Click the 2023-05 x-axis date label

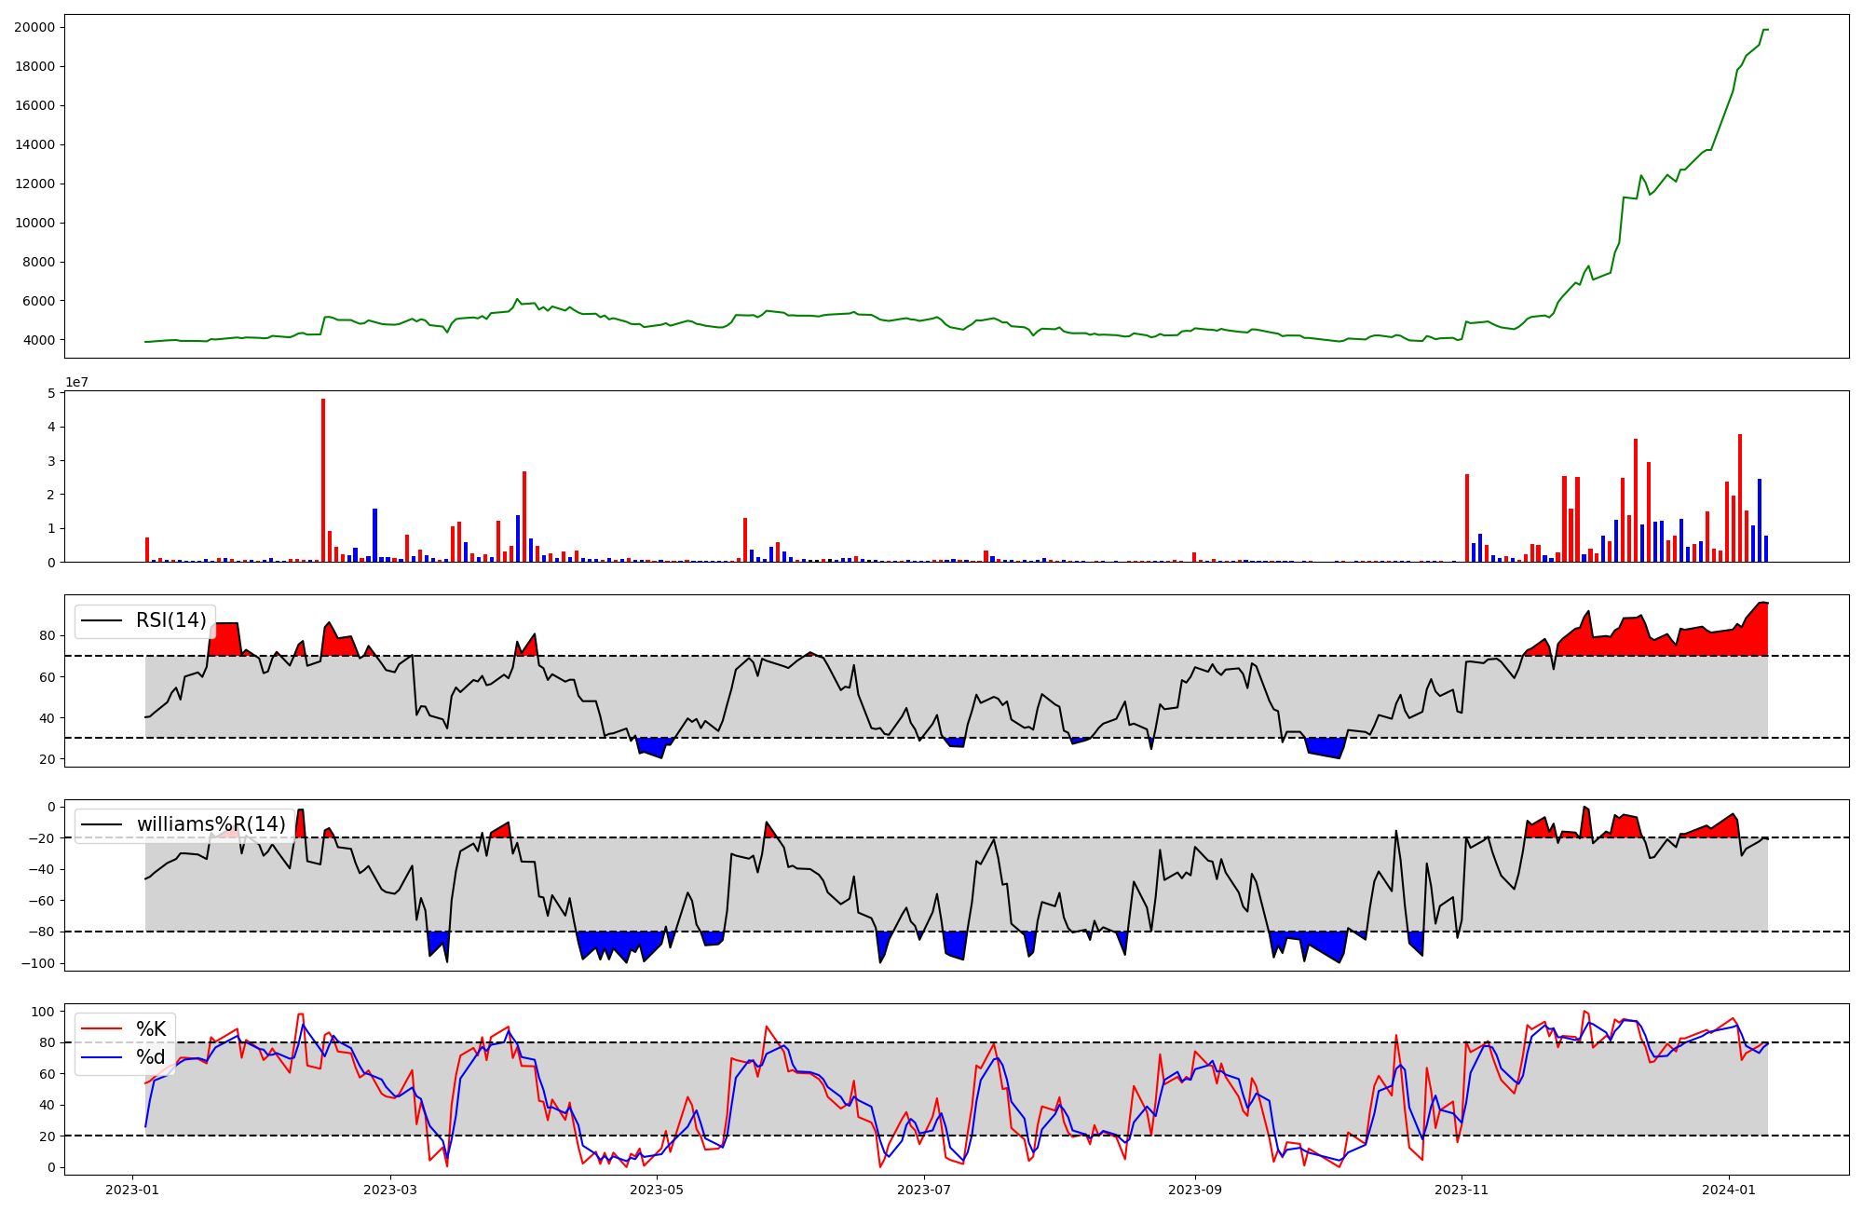click(658, 1190)
